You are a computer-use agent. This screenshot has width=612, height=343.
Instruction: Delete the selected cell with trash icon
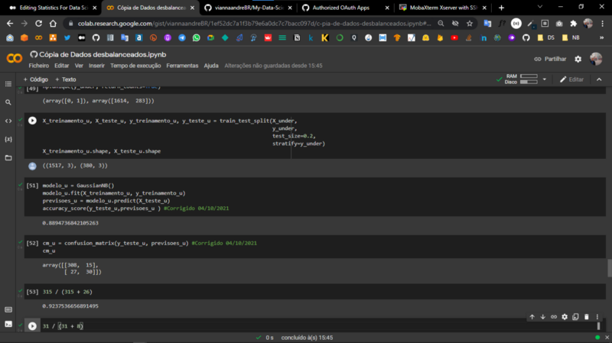pos(586,317)
